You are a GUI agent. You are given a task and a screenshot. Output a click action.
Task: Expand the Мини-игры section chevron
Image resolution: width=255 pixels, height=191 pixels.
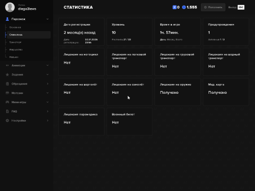(x=47, y=102)
